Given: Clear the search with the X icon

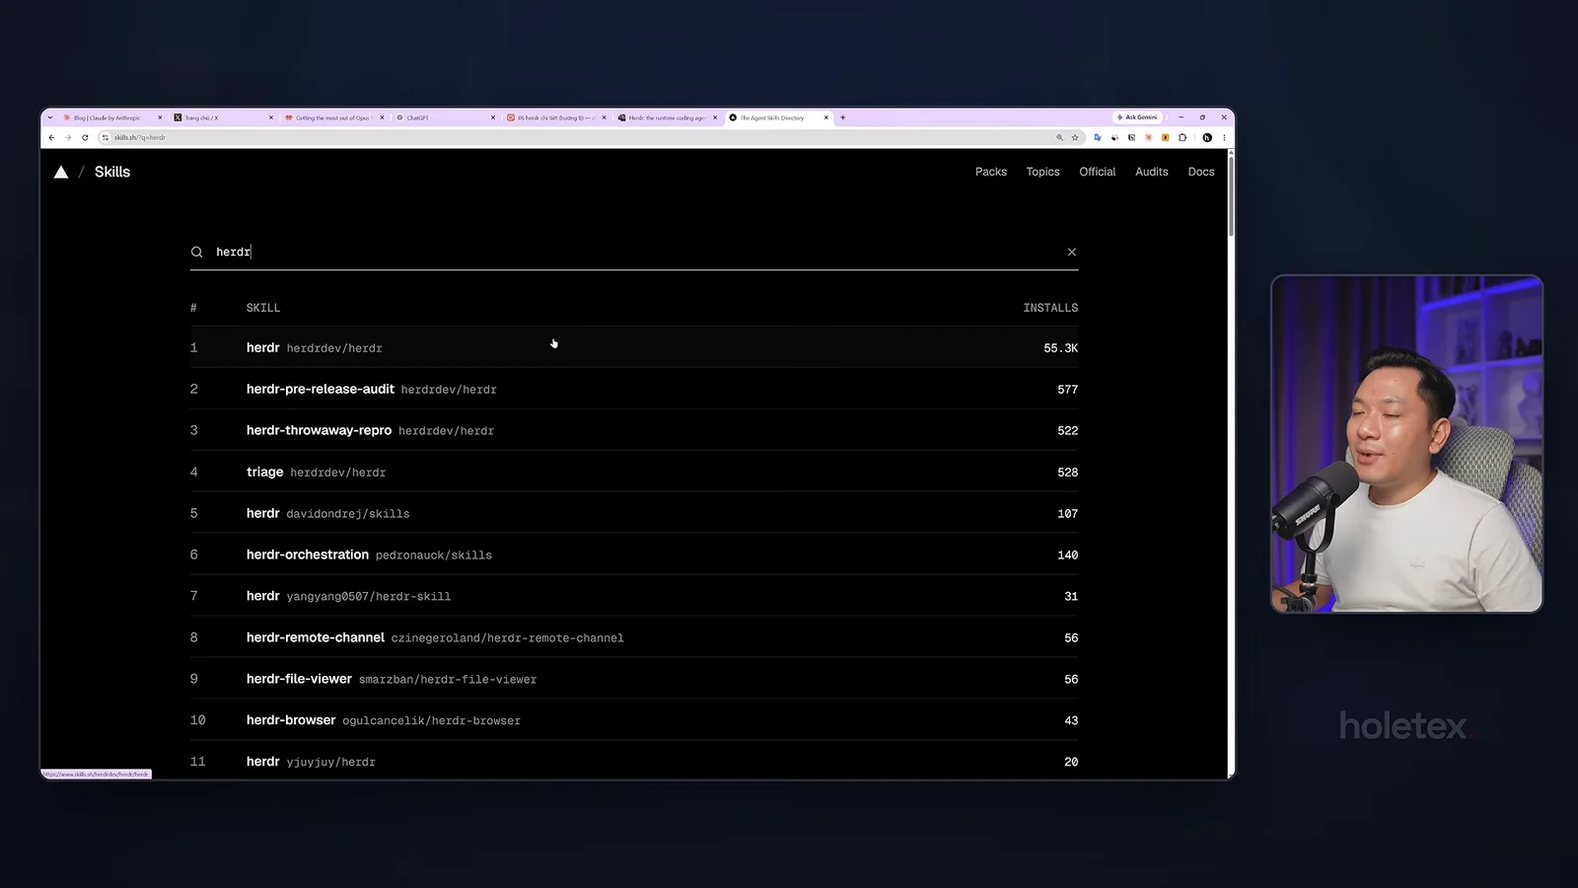Looking at the screenshot, I should click(x=1072, y=252).
